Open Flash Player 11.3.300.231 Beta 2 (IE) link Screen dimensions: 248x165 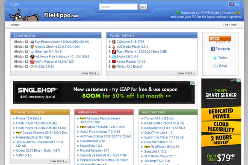142,52
